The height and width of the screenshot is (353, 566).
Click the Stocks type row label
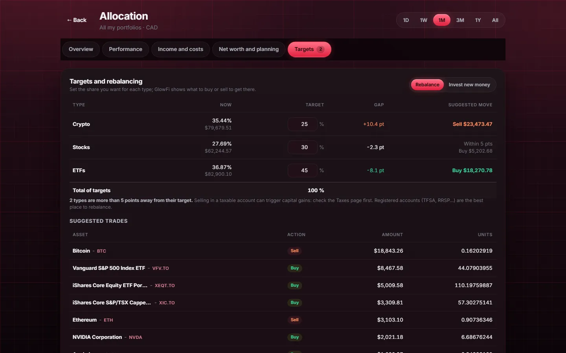[81, 147]
